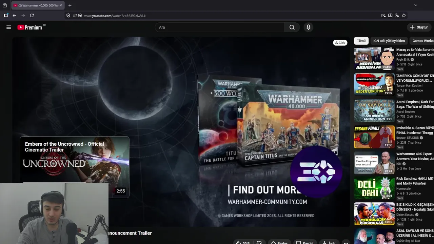Open EFSANE FİNAL thumbnail
Viewport: 434px width, 244px height.
point(374,137)
